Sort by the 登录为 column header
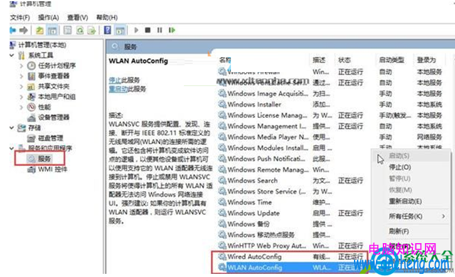 tap(426, 60)
